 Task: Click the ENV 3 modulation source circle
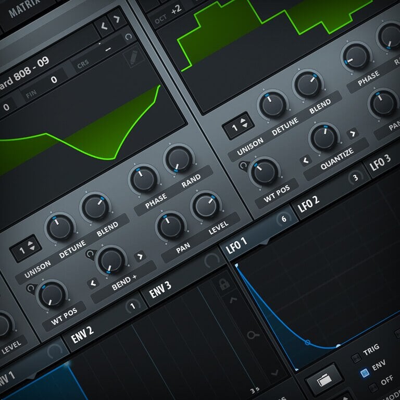click(x=211, y=260)
